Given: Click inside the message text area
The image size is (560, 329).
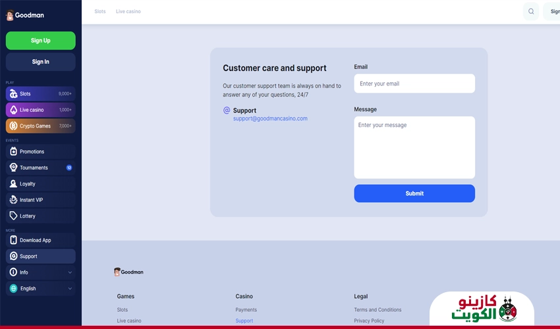Looking at the screenshot, I should point(414,148).
